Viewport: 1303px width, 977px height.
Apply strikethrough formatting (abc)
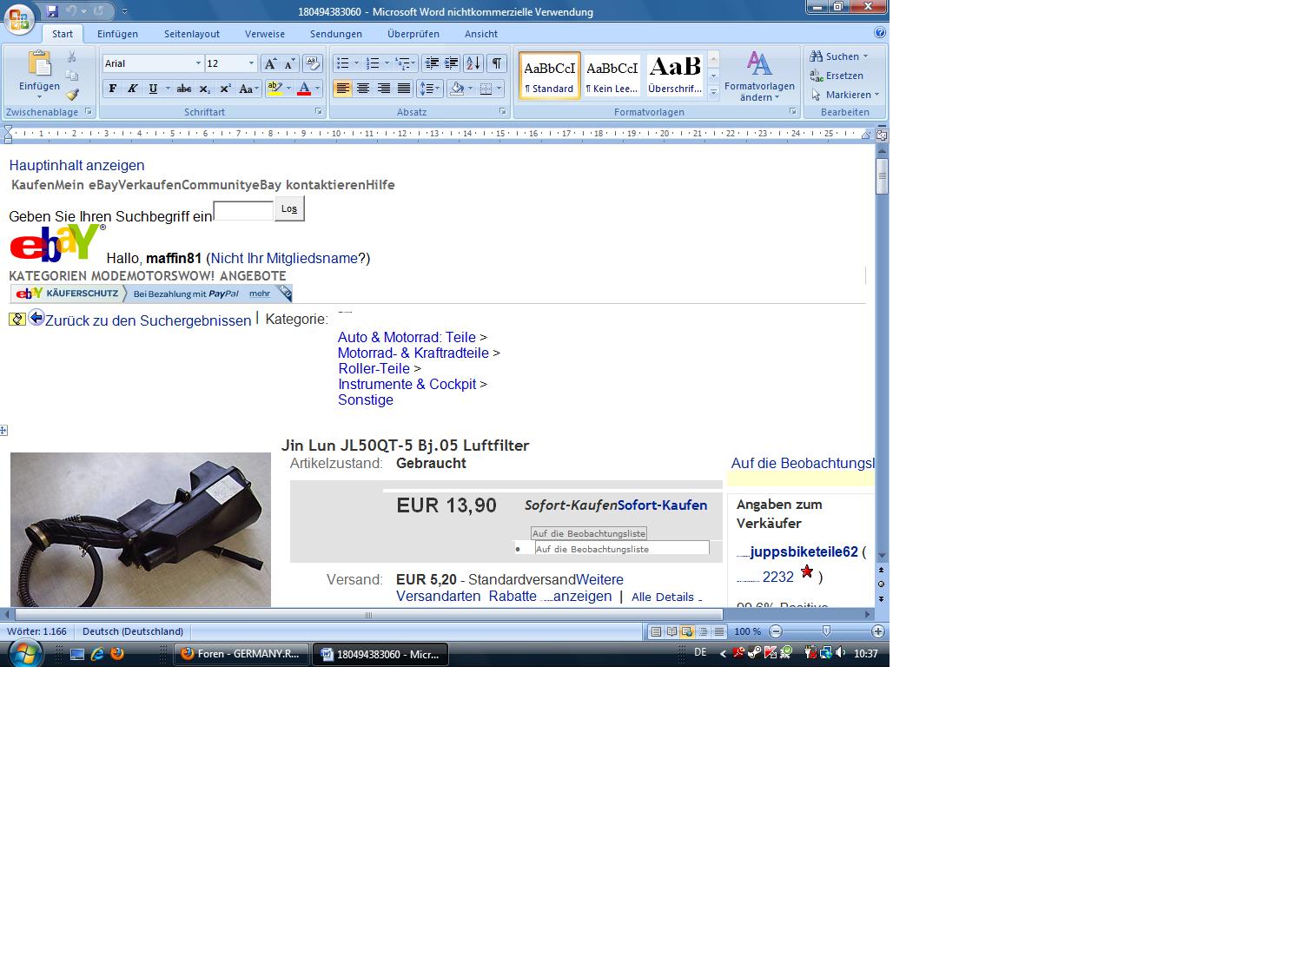coord(183,89)
